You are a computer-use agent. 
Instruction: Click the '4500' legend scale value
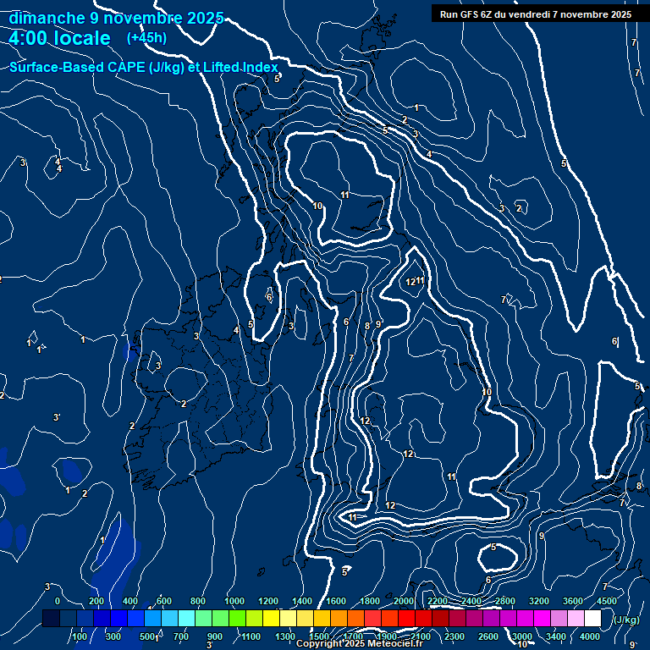point(606,601)
